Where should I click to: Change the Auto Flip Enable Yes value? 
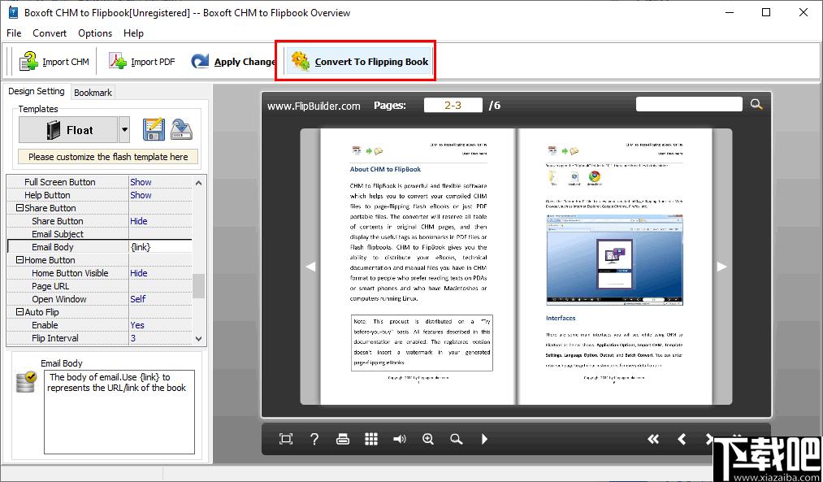pyautogui.click(x=161, y=325)
